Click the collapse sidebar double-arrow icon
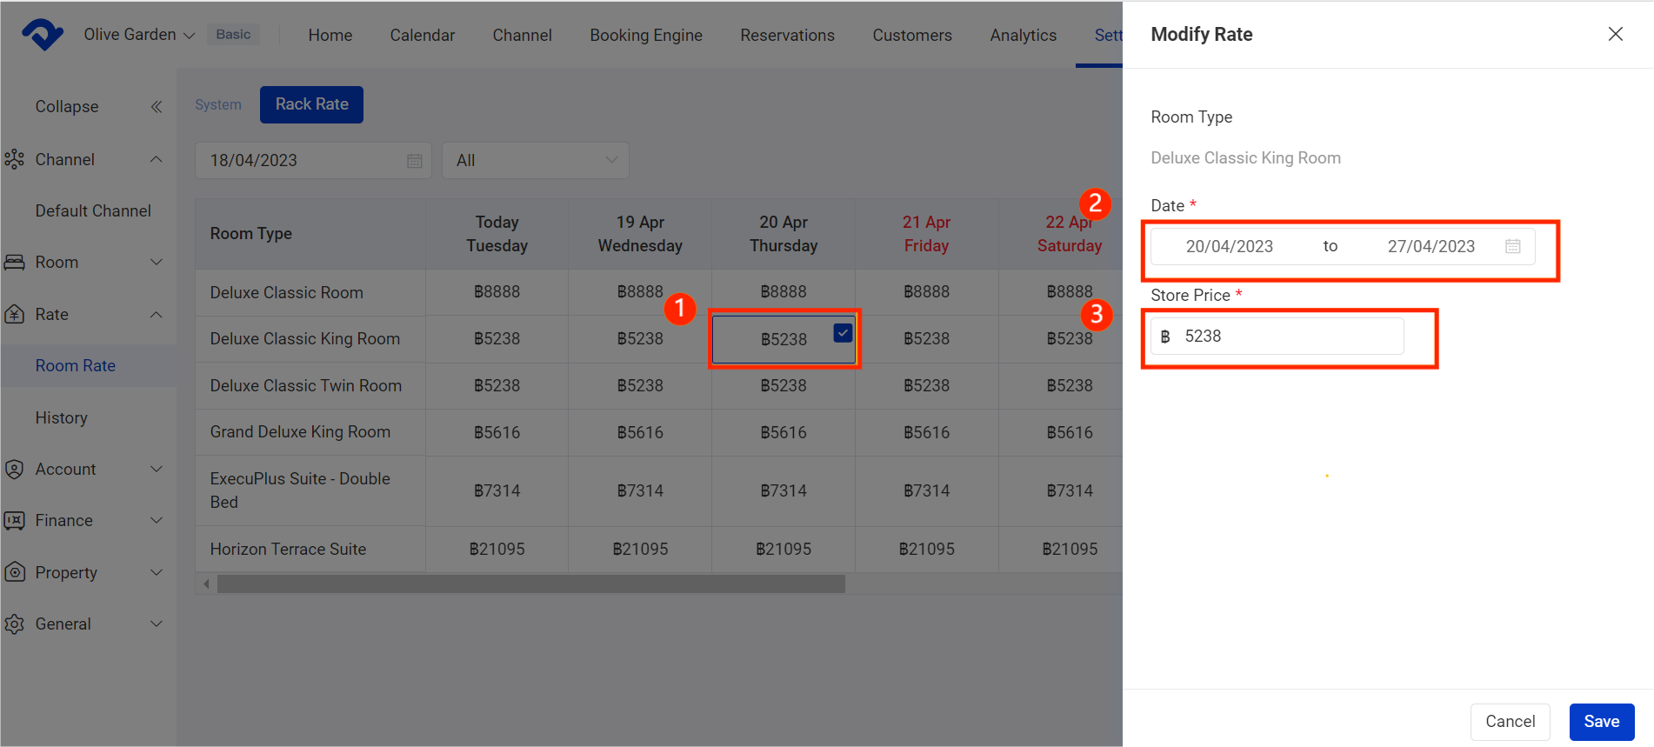This screenshot has height=747, width=1654. (x=157, y=107)
